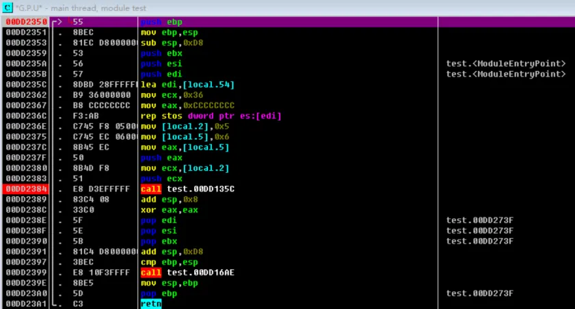Click breakpoint address 00DD2384

tap(25, 189)
